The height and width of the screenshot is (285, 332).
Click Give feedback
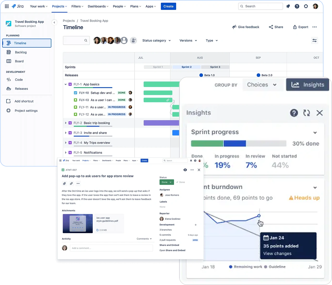[246, 27]
